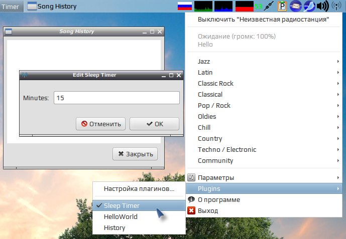Enable the History plugin
The image size is (346, 239).
pyautogui.click(x=139, y=227)
